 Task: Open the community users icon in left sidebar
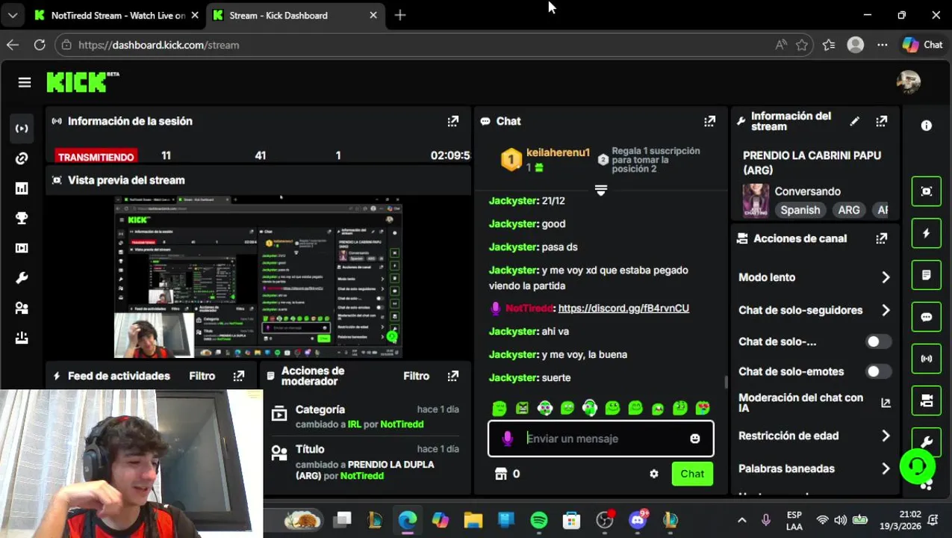[x=22, y=308]
